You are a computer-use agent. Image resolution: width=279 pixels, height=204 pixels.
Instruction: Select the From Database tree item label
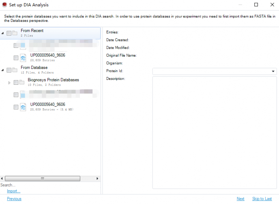34,68
